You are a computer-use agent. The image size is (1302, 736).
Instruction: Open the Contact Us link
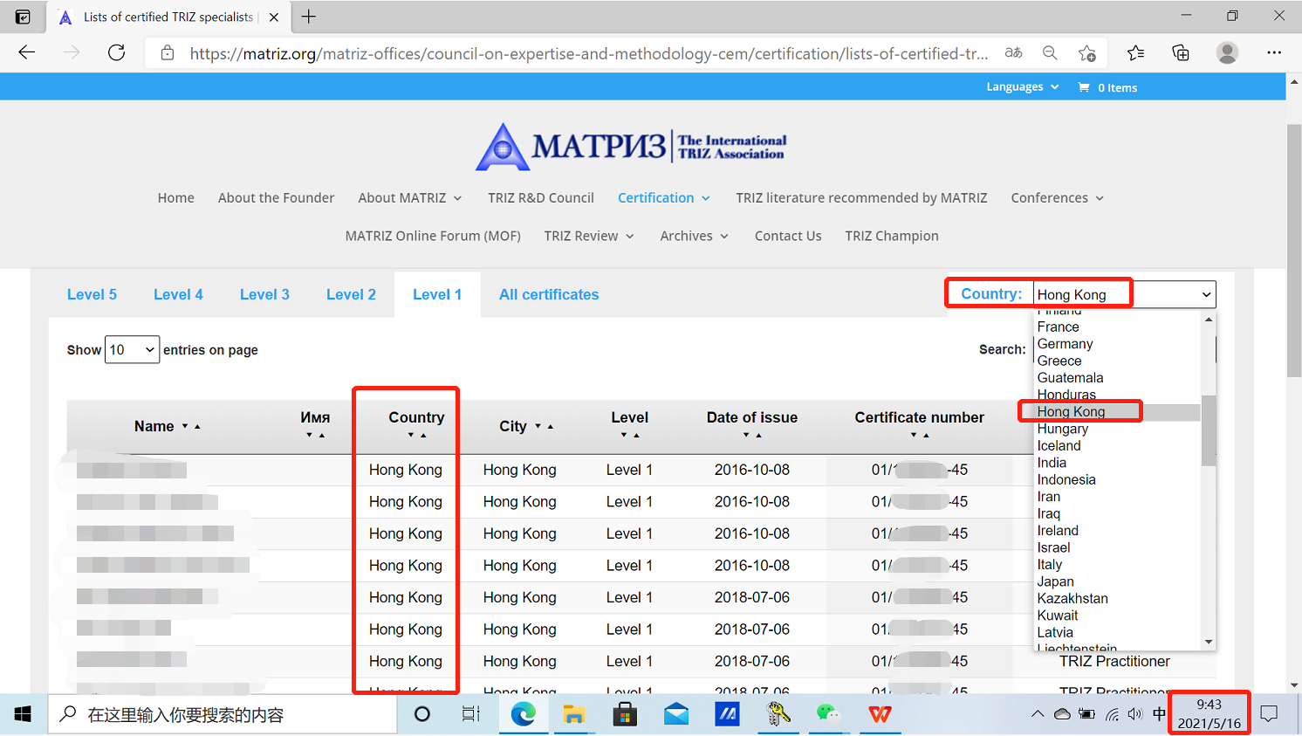(788, 236)
